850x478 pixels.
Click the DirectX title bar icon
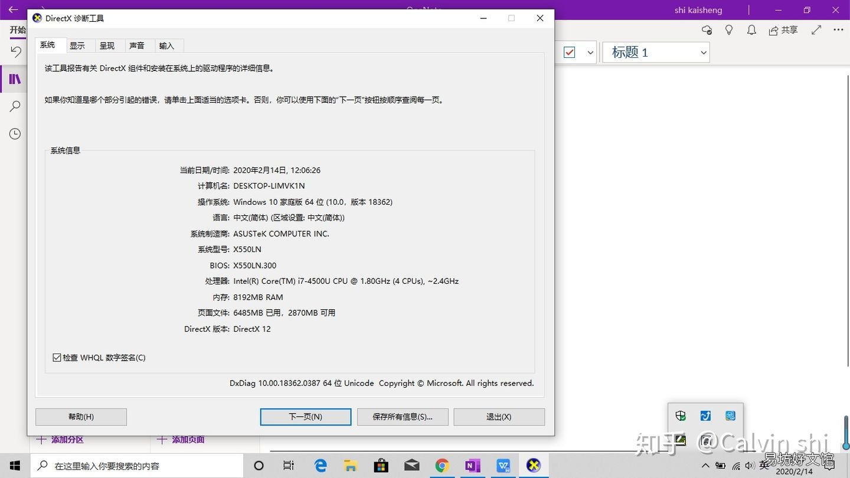(37, 18)
